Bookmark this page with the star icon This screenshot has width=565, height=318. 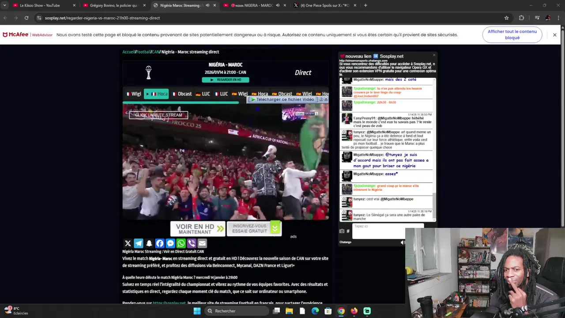(x=507, y=18)
